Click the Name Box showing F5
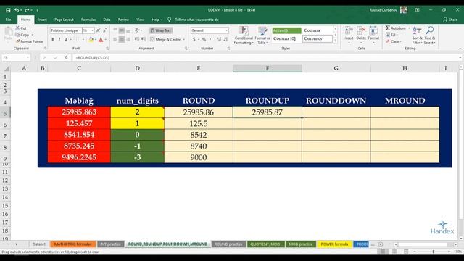 (16, 58)
